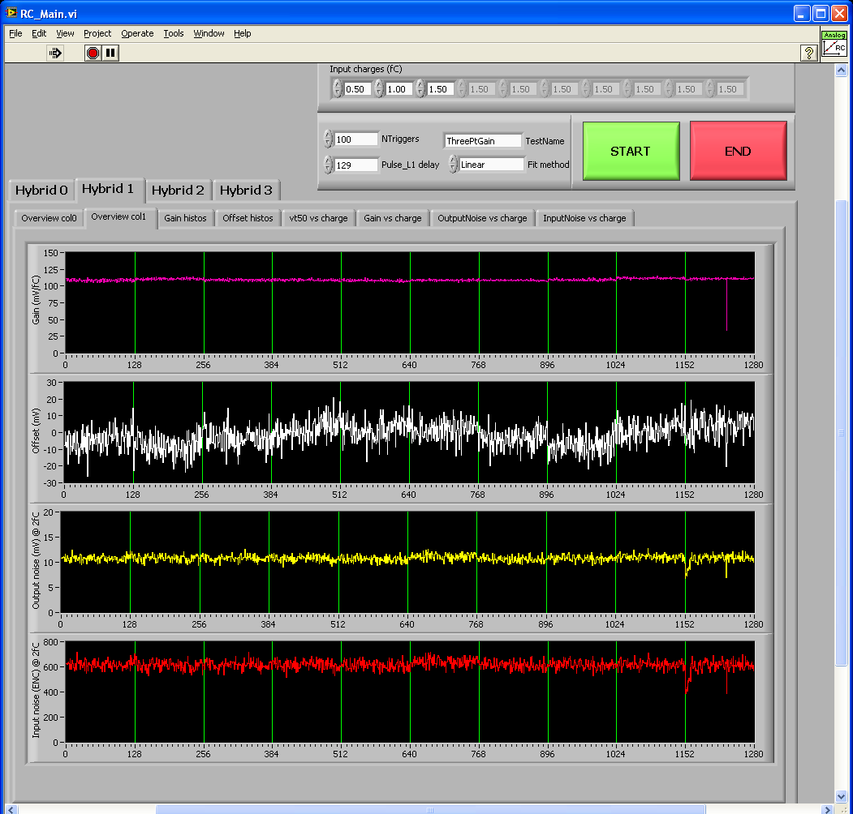Select the Gain histos tab
Viewport: 853px width, 814px height.
[185, 218]
